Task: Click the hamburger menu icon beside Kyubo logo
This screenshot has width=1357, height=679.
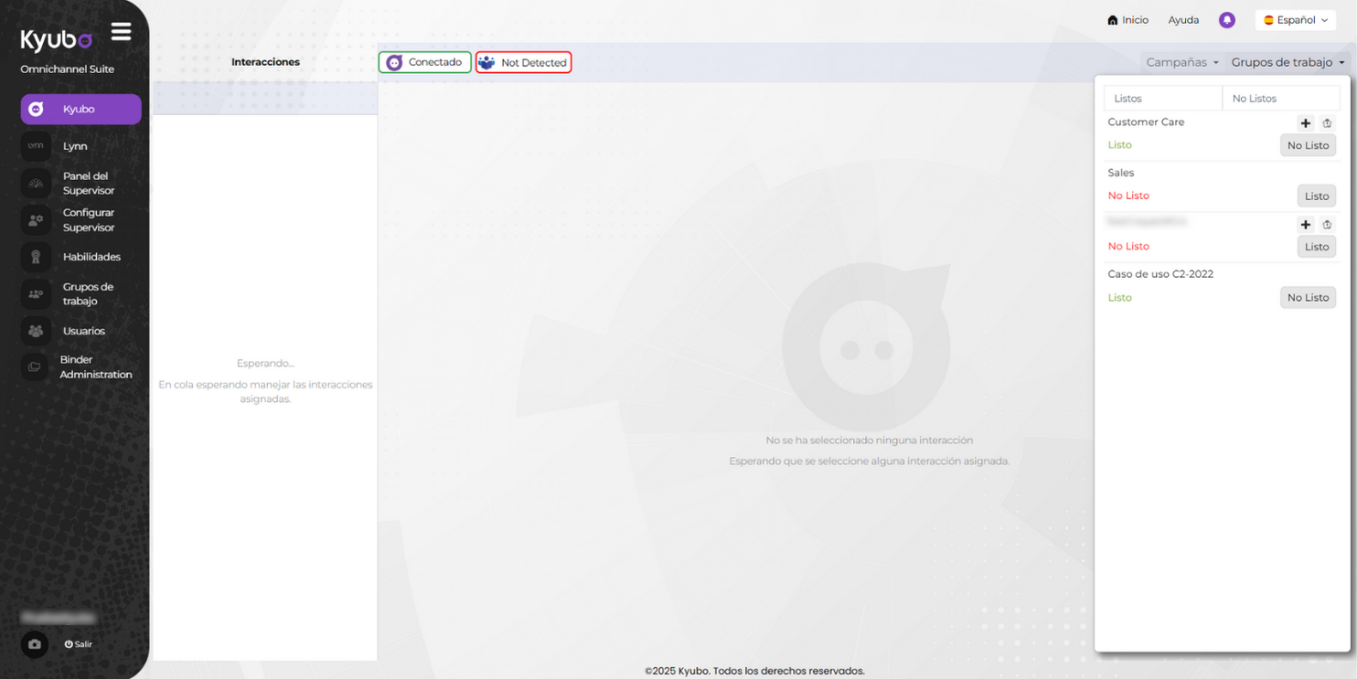Action: tap(121, 32)
